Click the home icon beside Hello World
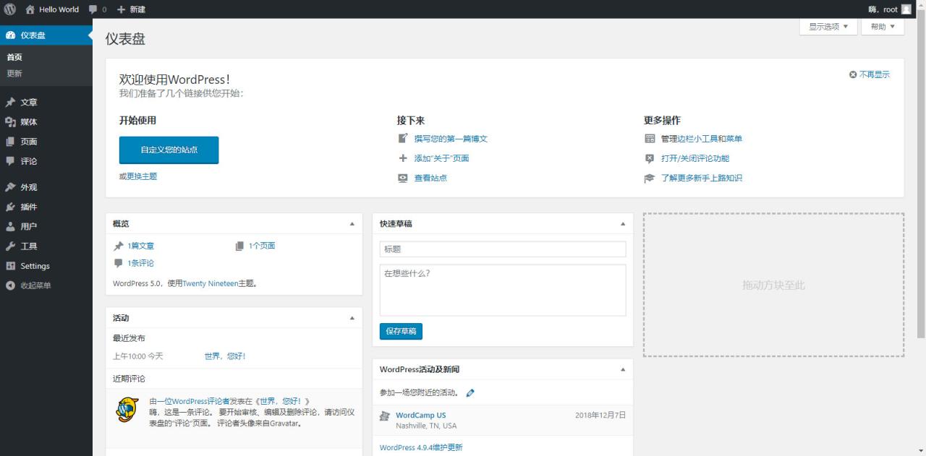Viewport: 926px width, 456px height. [30, 9]
